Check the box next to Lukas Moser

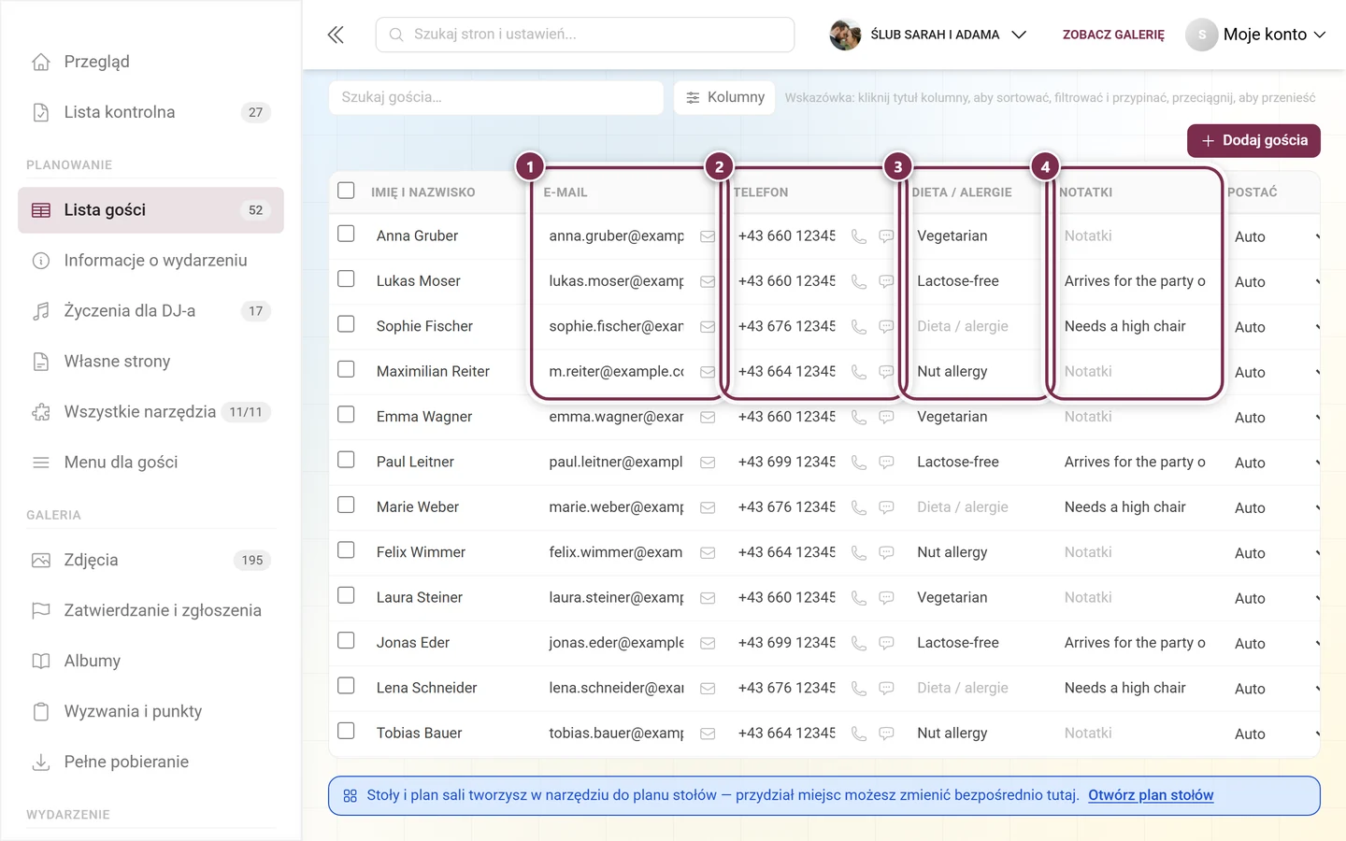click(x=346, y=278)
